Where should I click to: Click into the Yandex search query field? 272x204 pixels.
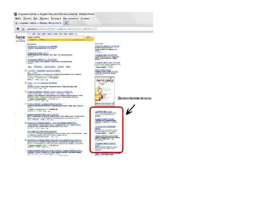coord(56,37)
